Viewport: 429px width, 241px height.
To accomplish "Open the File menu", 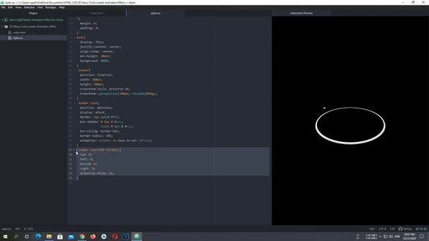I will point(3,7).
